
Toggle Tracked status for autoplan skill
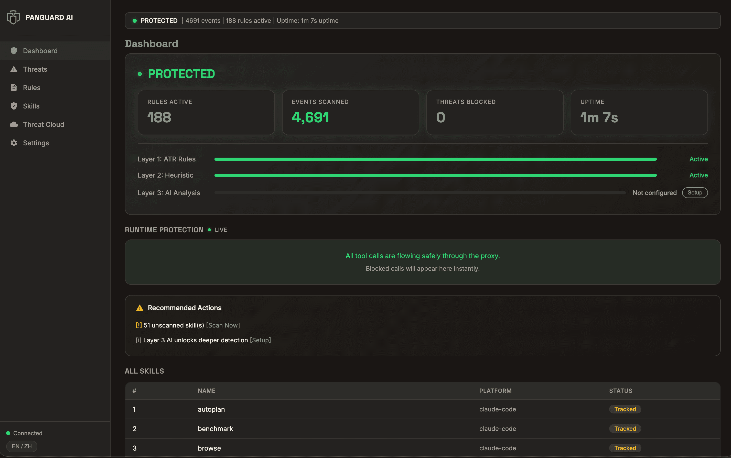coord(625,409)
